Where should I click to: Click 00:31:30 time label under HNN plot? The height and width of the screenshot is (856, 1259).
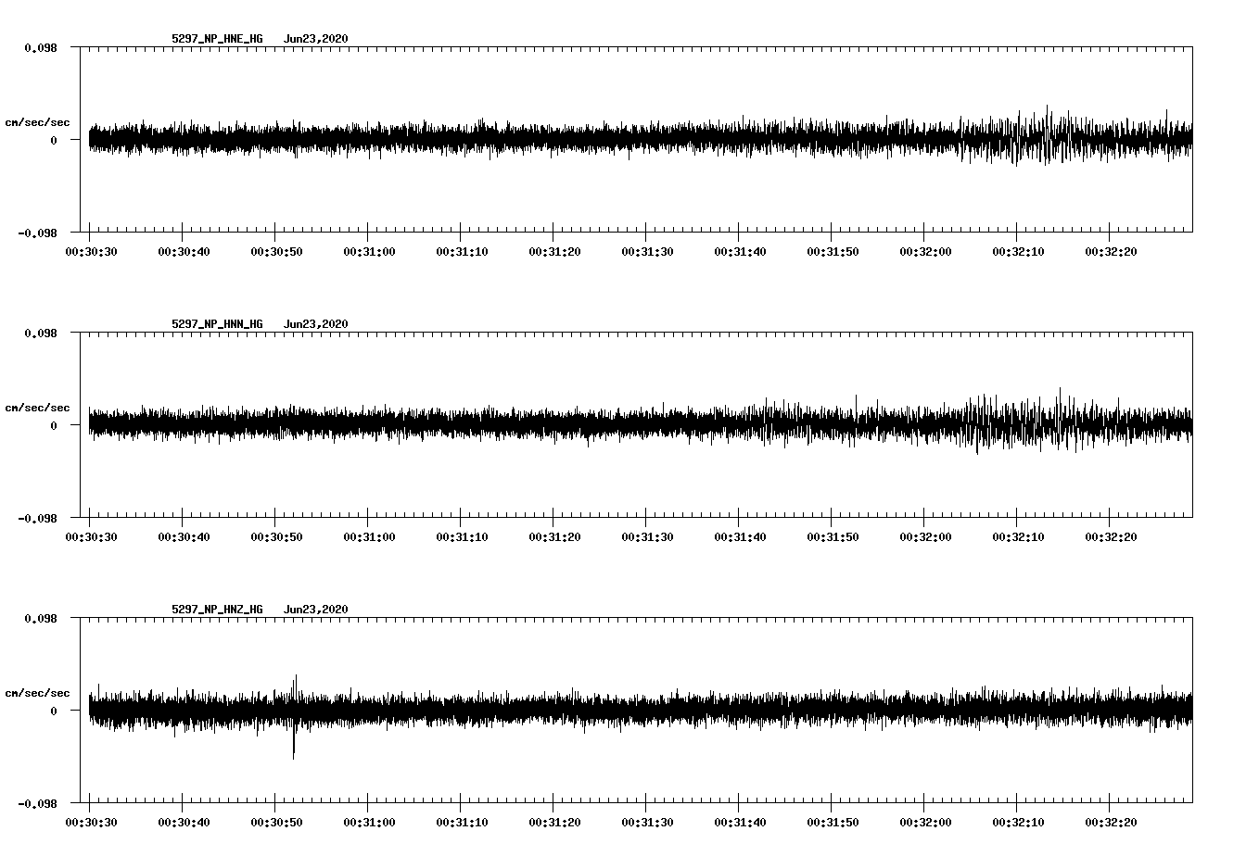[647, 536]
